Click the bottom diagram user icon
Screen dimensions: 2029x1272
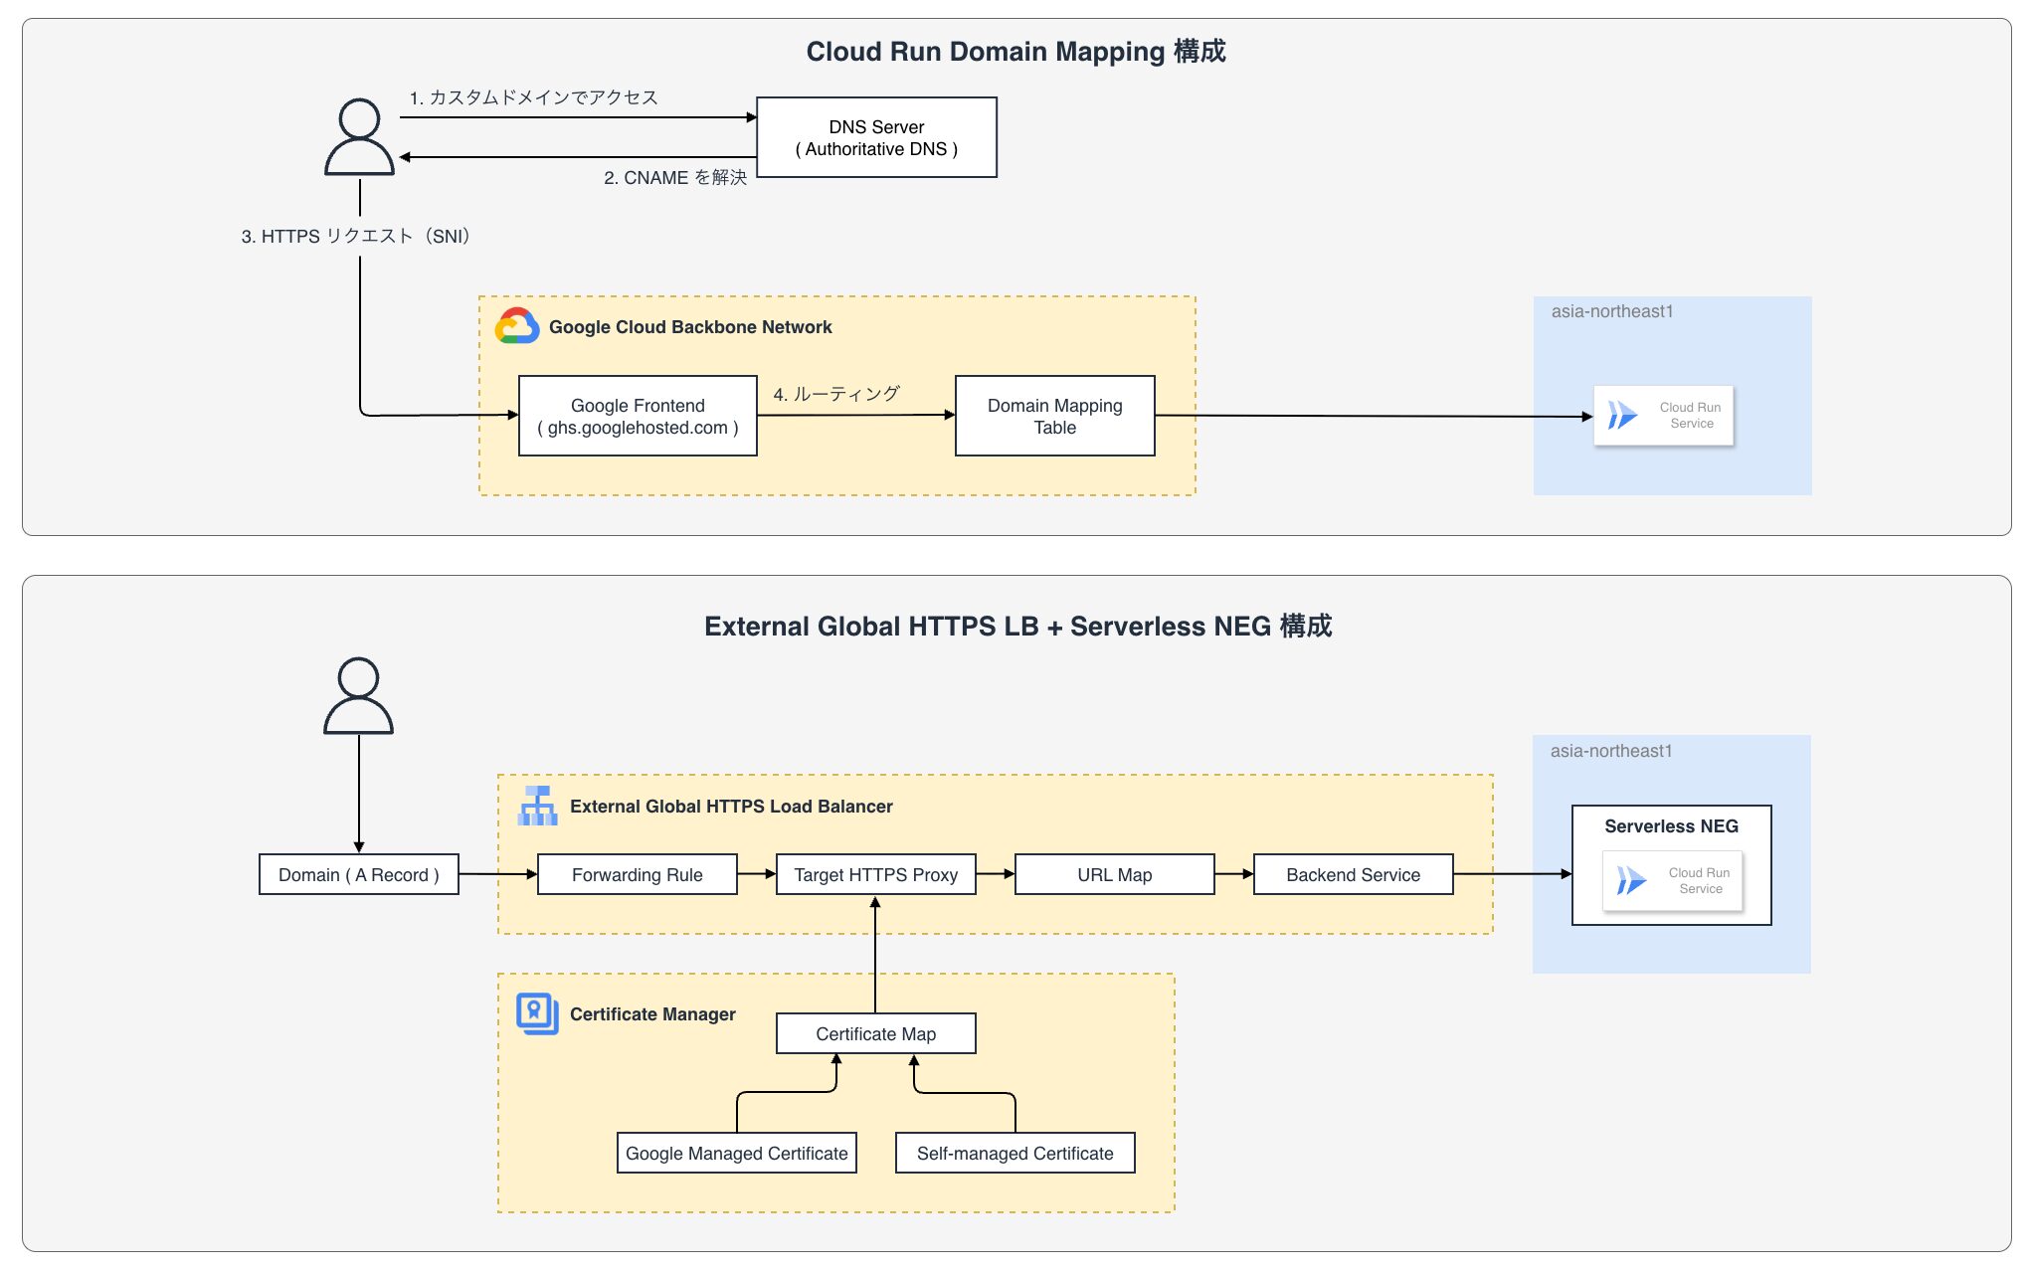coord(358,695)
